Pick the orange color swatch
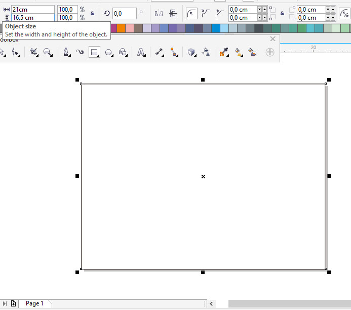The height and width of the screenshot is (310, 351). click(x=121, y=28)
